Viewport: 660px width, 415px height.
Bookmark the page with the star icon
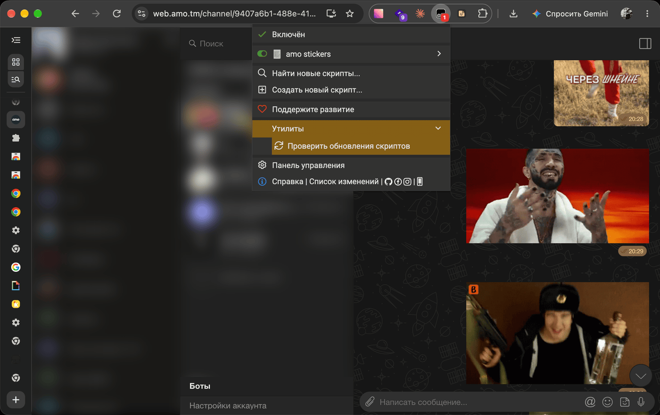click(x=349, y=14)
